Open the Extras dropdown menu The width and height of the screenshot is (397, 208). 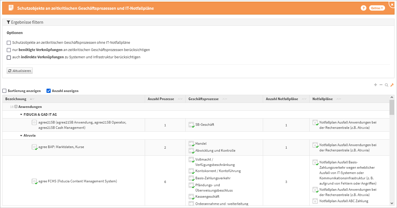[377, 8]
